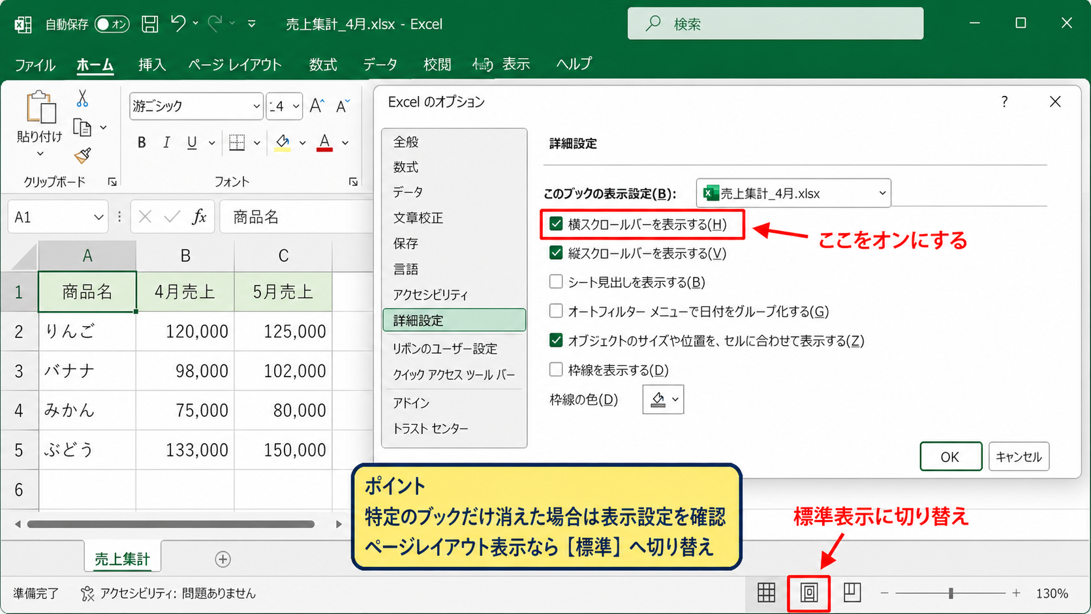Expand the Name Box dropdown
1091x614 pixels.
pos(99,217)
